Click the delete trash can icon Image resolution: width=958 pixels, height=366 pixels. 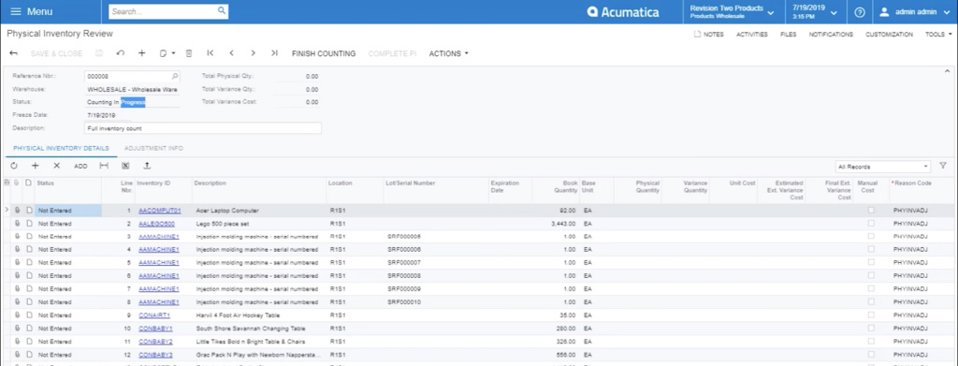189,53
